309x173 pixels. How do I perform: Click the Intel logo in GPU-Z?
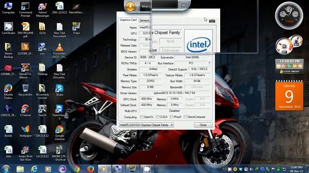(198, 45)
